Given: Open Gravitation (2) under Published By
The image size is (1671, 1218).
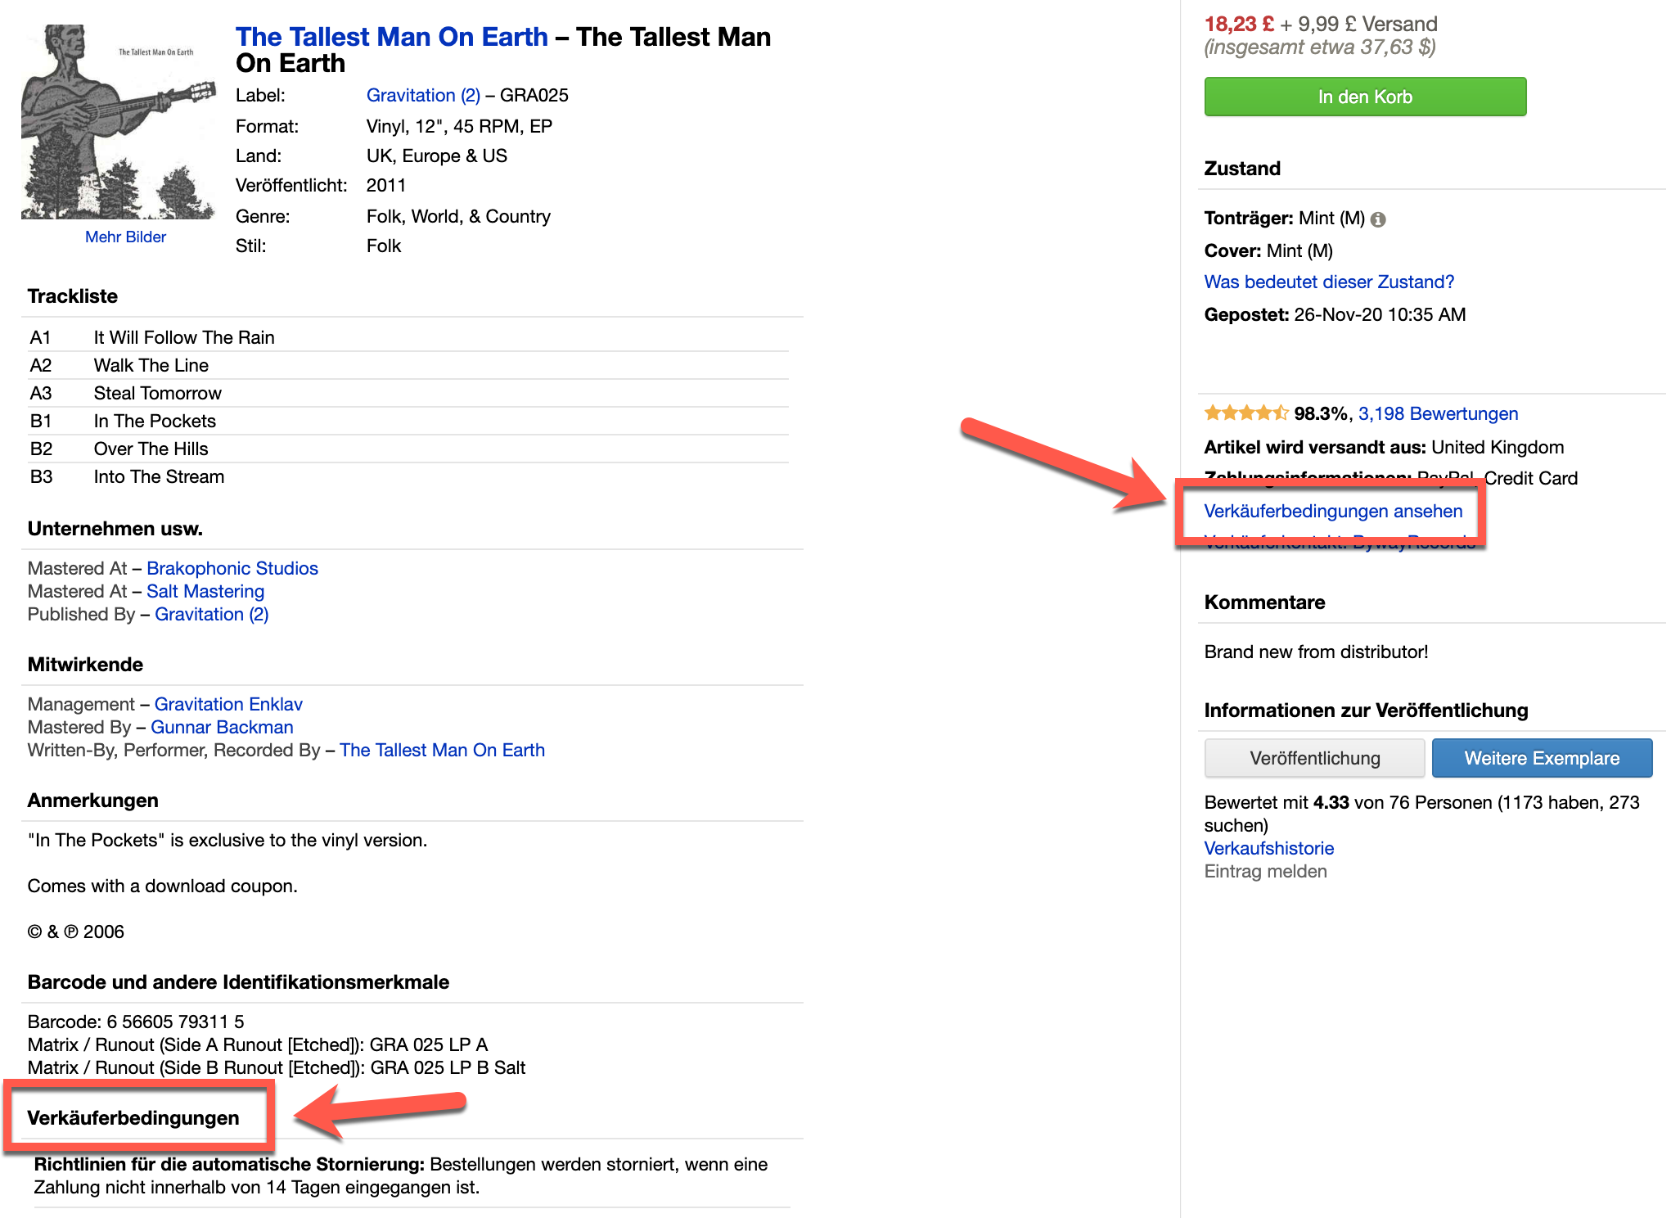Looking at the screenshot, I should (211, 614).
